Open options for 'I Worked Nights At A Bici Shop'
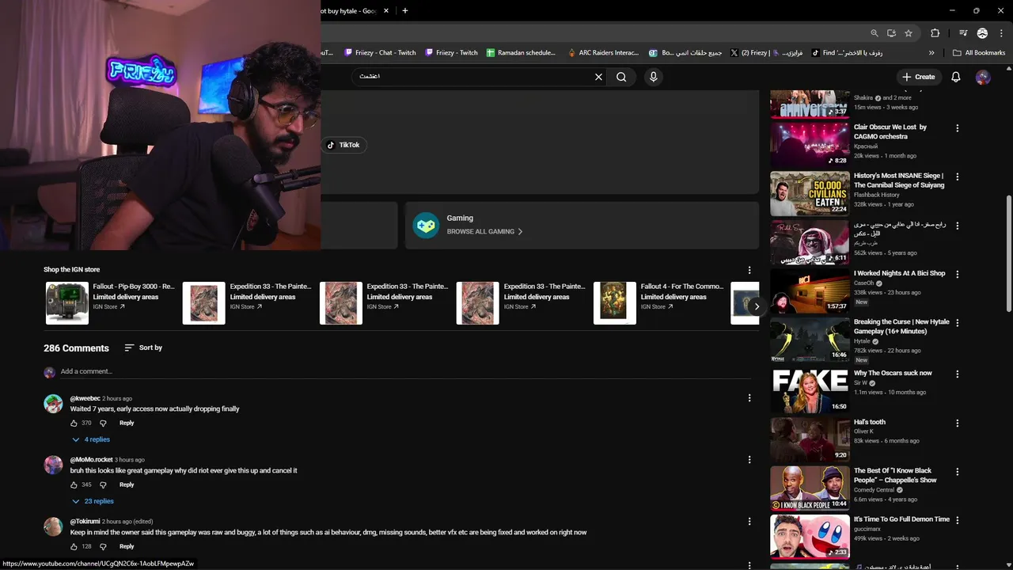This screenshot has width=1013, height=570. 957,275
